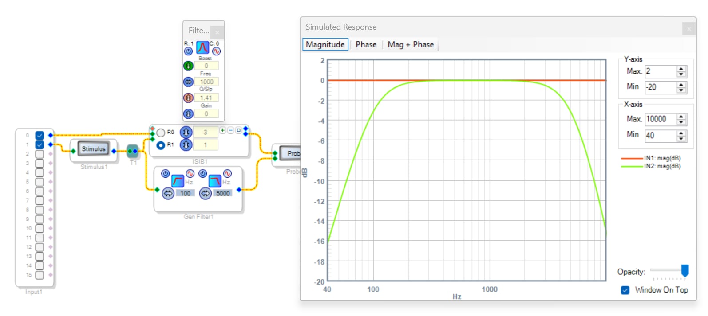Toggle the power icon beside R: 1 in Filter popup
The height and width of the screenshot is (316, 708).
188,51
